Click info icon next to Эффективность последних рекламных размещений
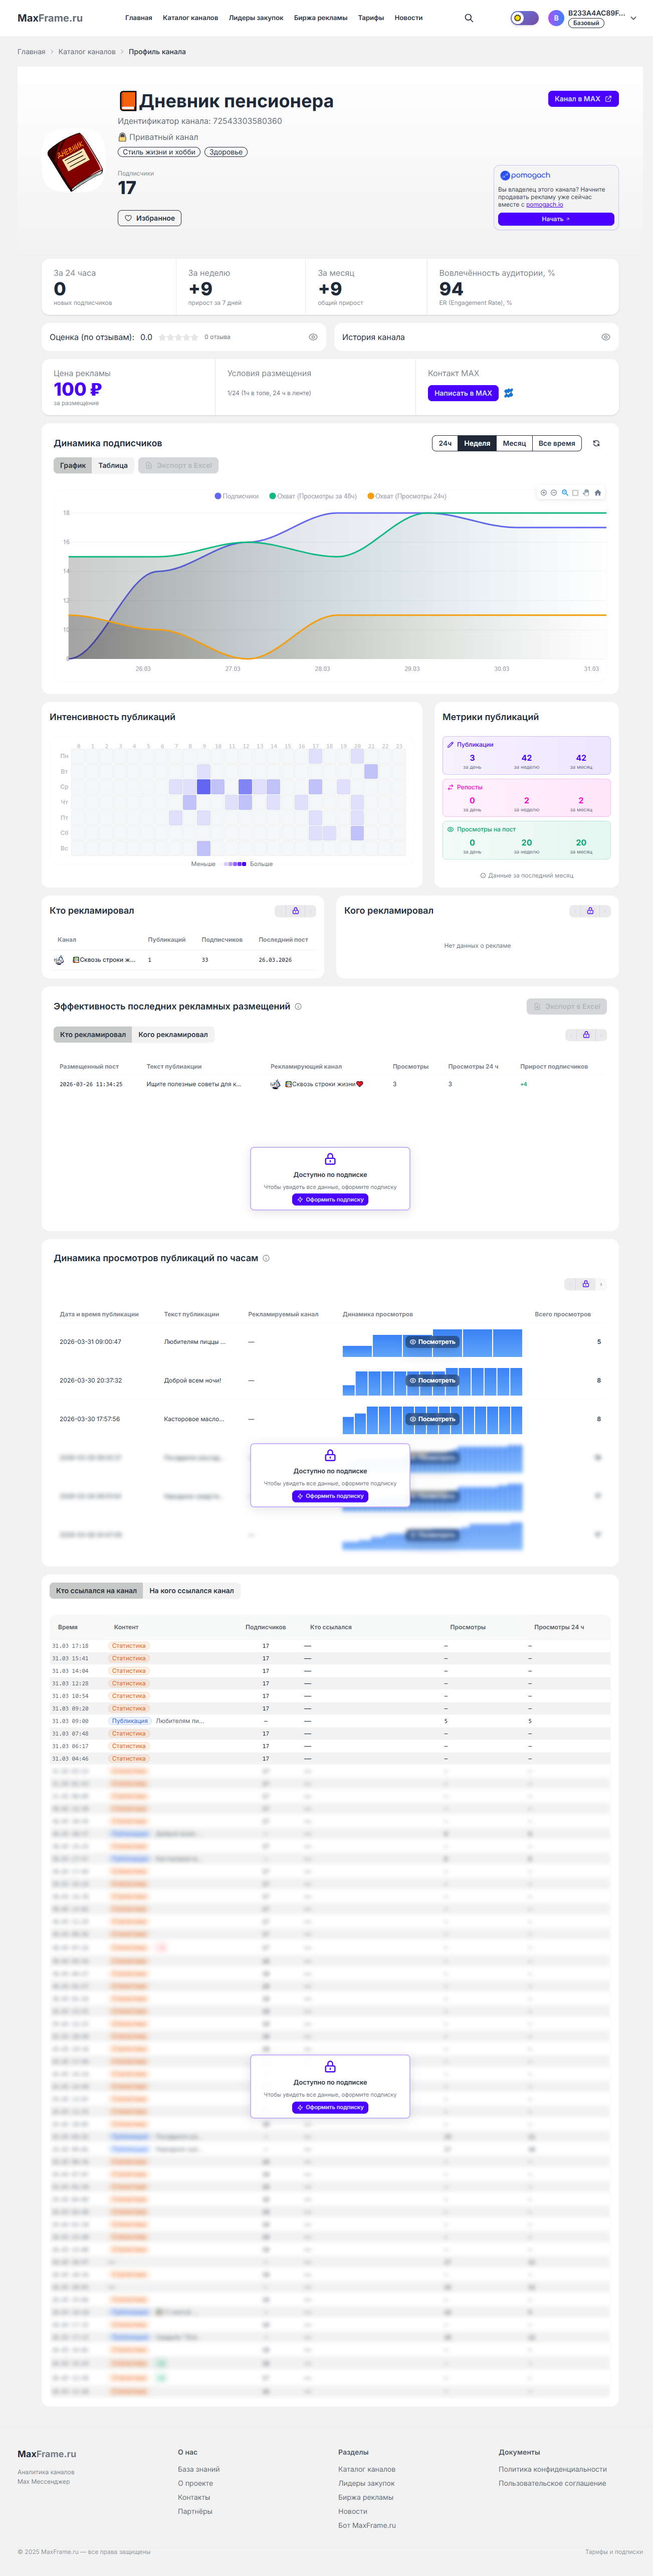 298,1007
